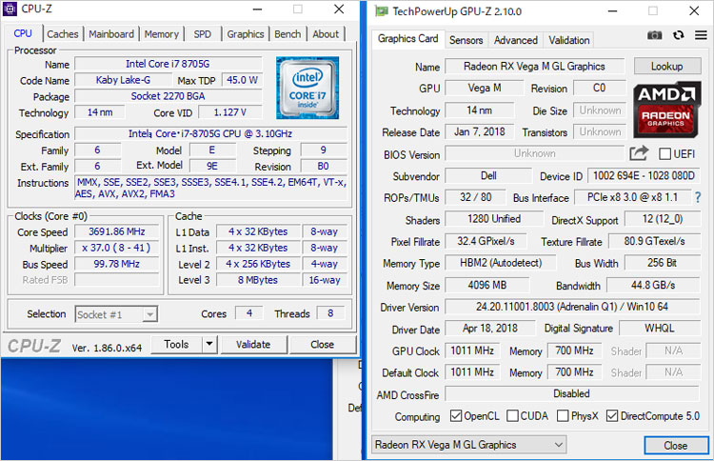Select the Graphics Card tab in GPU-Z
Viewport: 714px width, 461px height.
(x=408, y=39)
